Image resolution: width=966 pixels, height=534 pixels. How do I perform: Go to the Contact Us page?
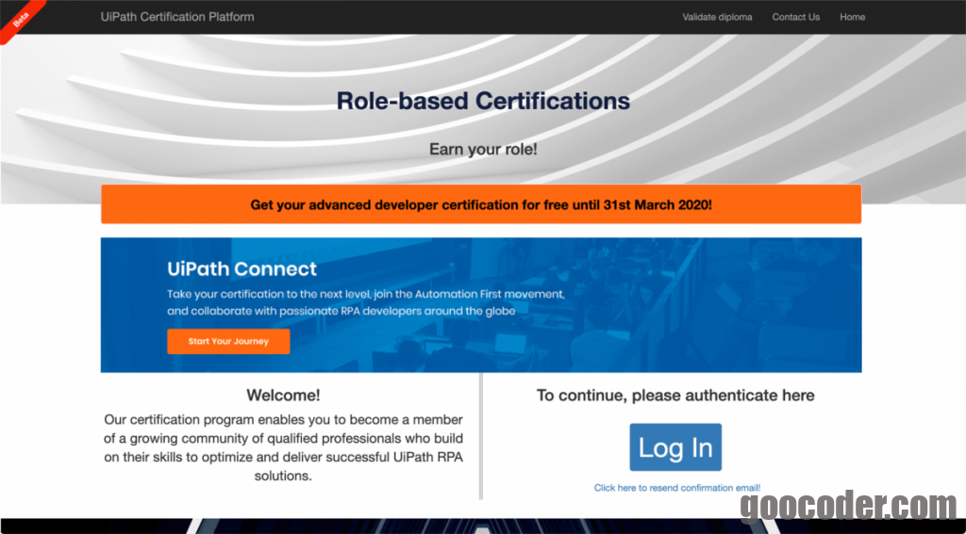(x=795, y=17)
